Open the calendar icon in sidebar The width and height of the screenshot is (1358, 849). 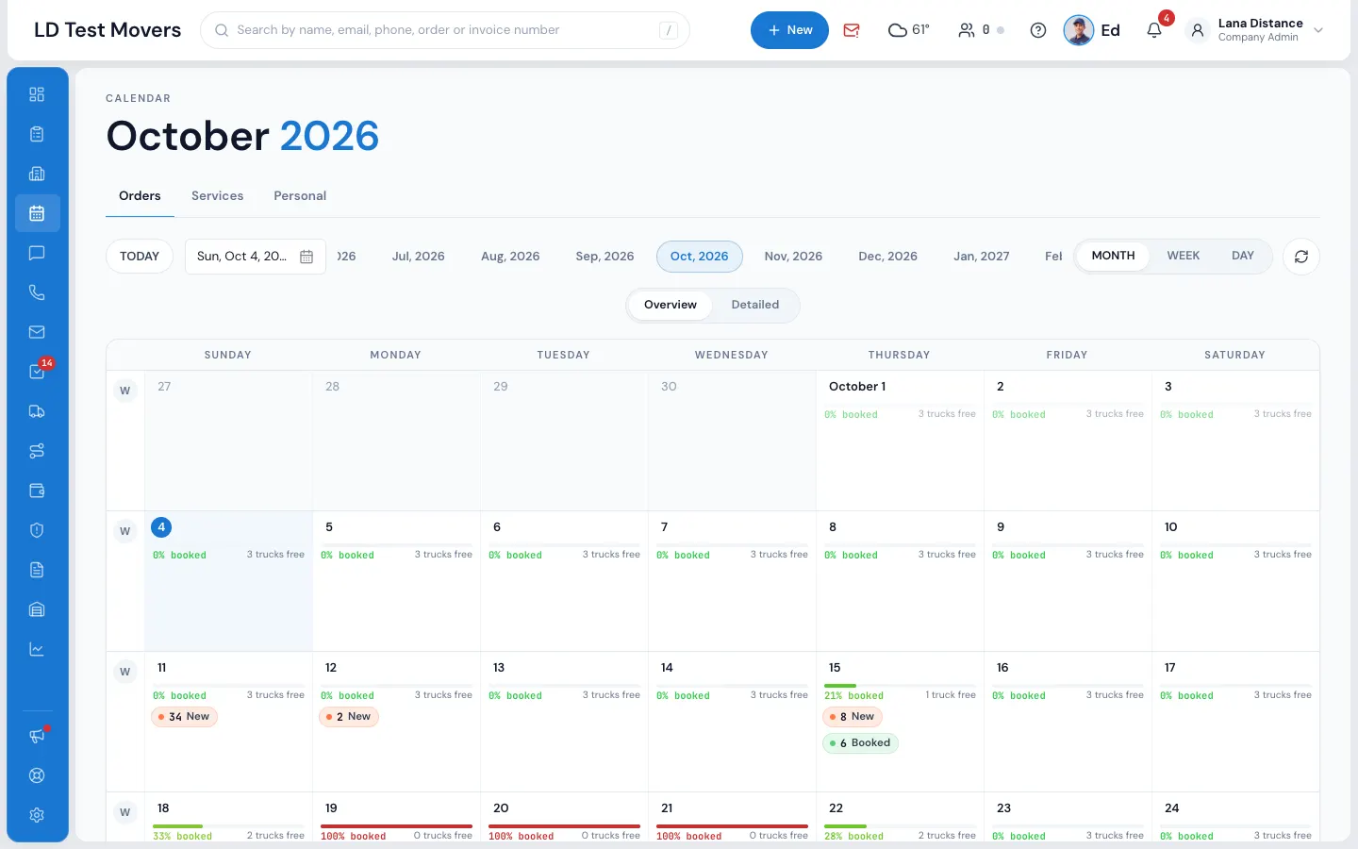(37, 213)
